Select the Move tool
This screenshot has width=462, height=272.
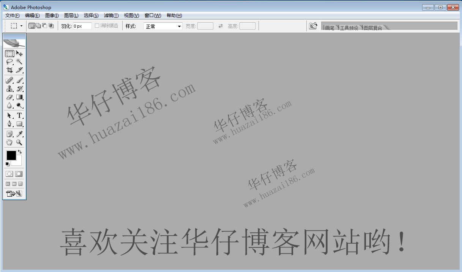(19, 53)
